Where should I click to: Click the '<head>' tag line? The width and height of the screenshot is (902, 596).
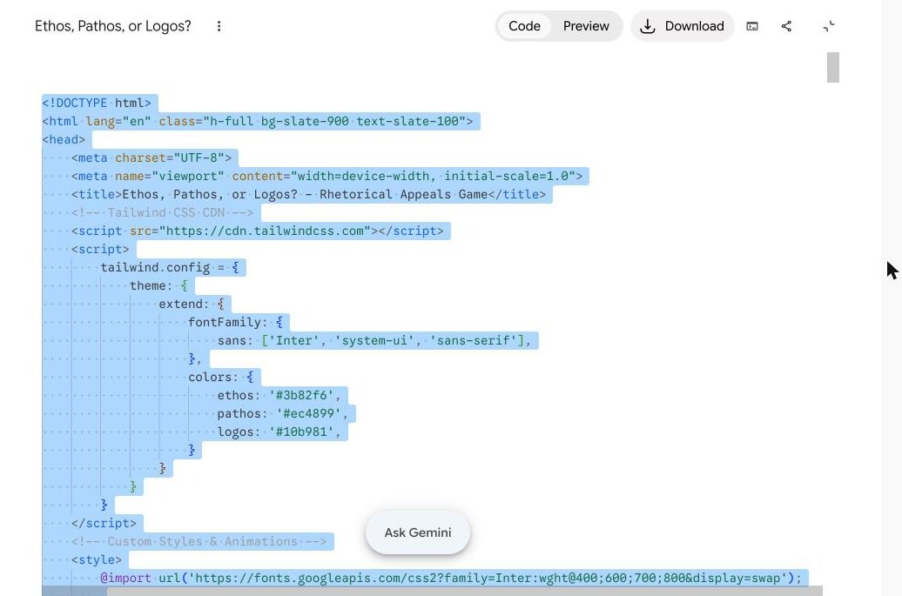coord(64,140)
